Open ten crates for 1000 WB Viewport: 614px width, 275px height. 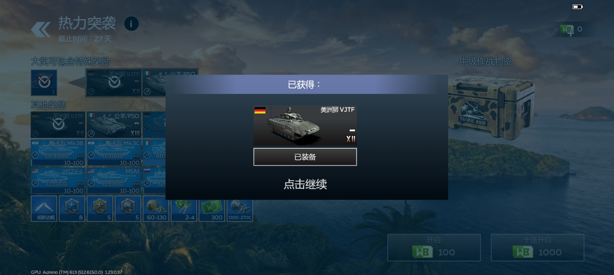point(537,247)
